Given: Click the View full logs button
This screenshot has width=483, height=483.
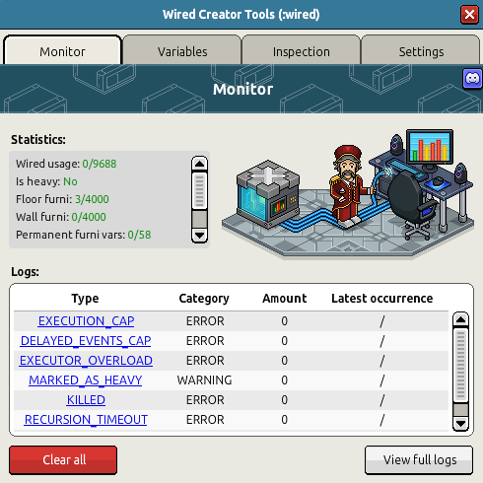Looking at the screenshot, I should [x=419, y=460].
